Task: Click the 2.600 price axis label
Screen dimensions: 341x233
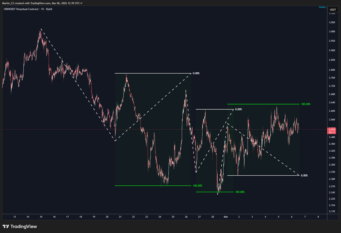Action: pos(332,111)
